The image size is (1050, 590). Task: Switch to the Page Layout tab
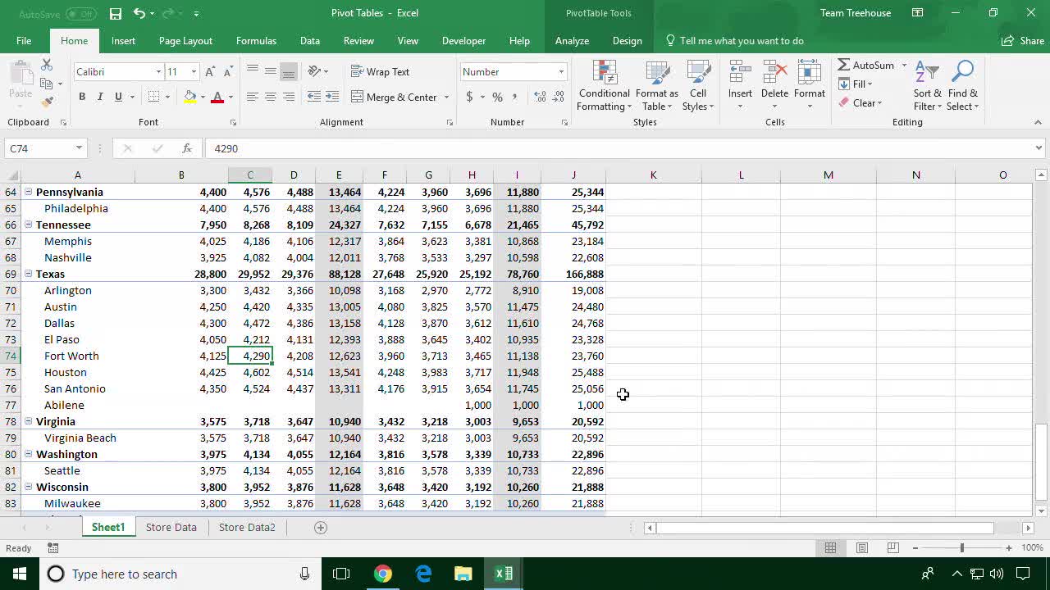(185, 41)
